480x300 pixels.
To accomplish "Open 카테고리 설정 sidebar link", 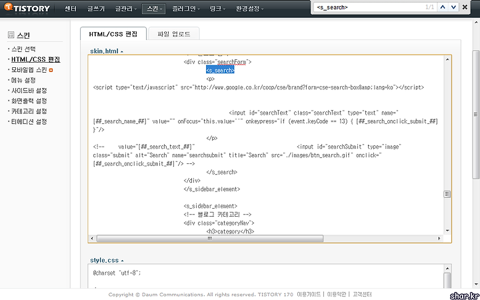I will coord(29,111).
